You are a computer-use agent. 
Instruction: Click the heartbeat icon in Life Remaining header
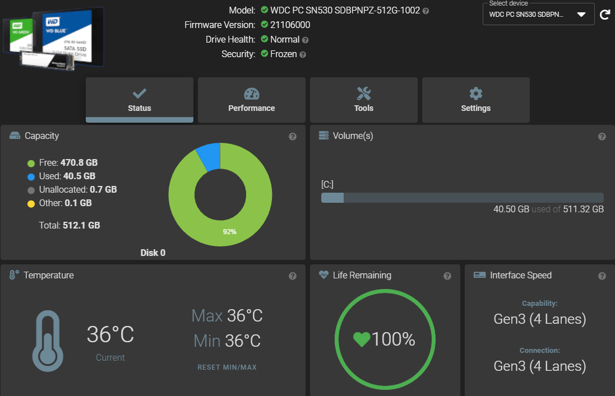click(x=323, y=274)
